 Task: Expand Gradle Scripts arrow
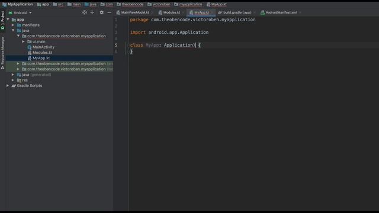click(8, 86)
